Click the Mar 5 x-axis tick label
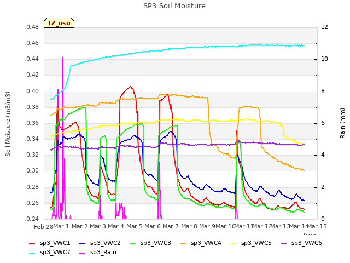Screen dimensions: 350x263 click(x=135, y=226)
